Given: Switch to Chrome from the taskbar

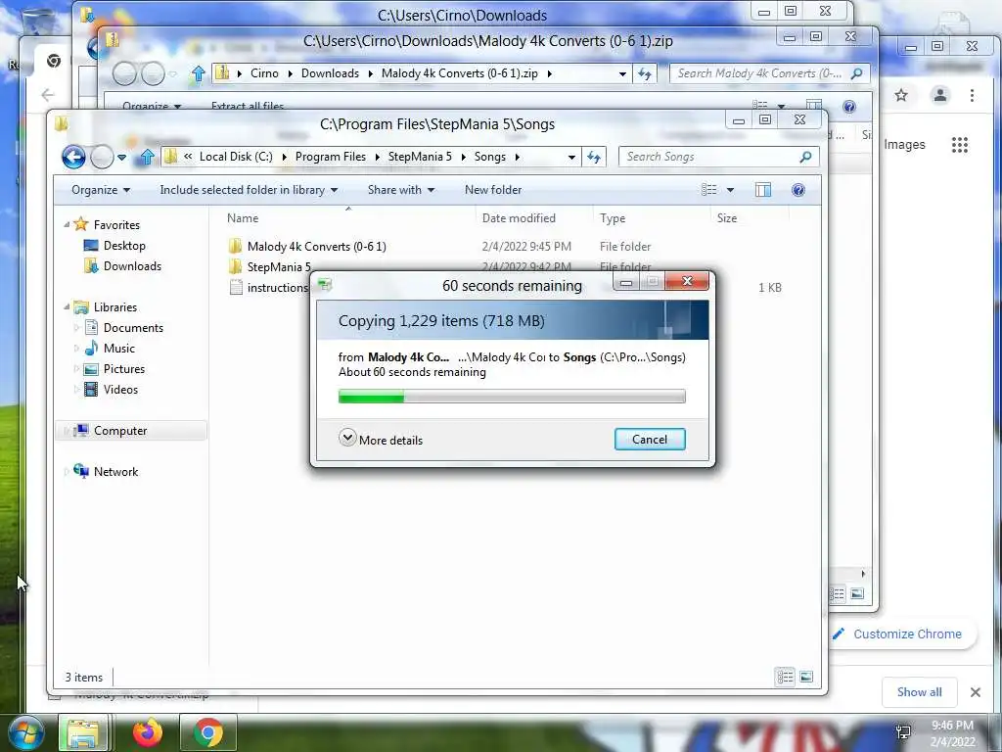Looking at the screenshot, I should 207,732.
